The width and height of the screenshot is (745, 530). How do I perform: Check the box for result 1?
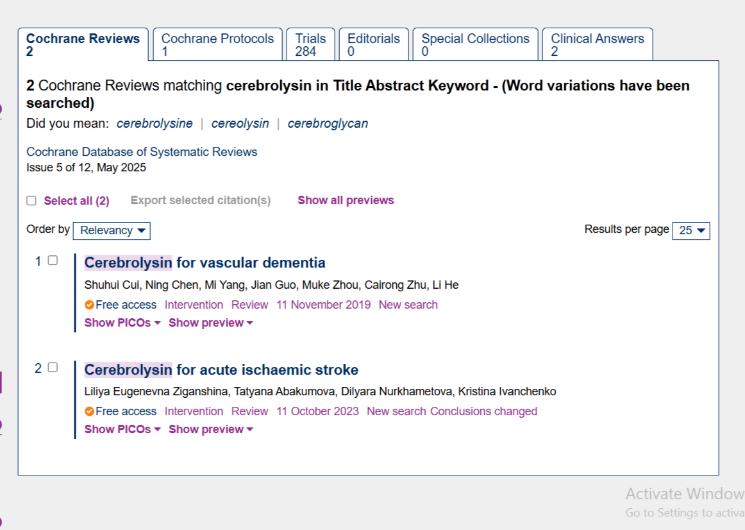point(53,261)
